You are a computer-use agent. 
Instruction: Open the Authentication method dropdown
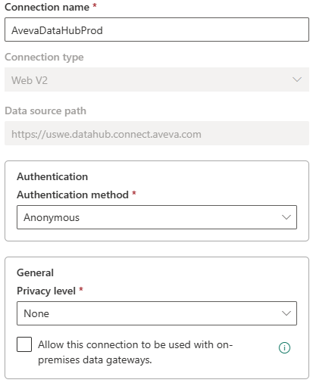coord(157,217)
